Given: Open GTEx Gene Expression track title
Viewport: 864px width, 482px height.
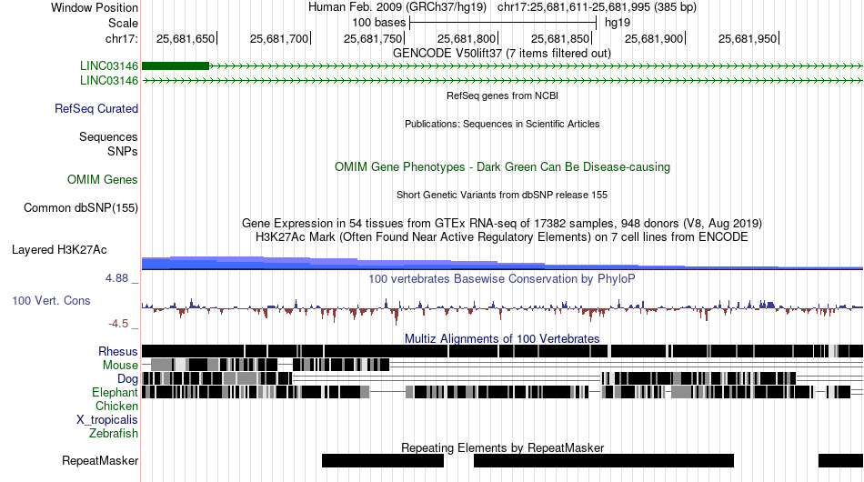Looking at the screenshot, I should (x=502, y=223).
